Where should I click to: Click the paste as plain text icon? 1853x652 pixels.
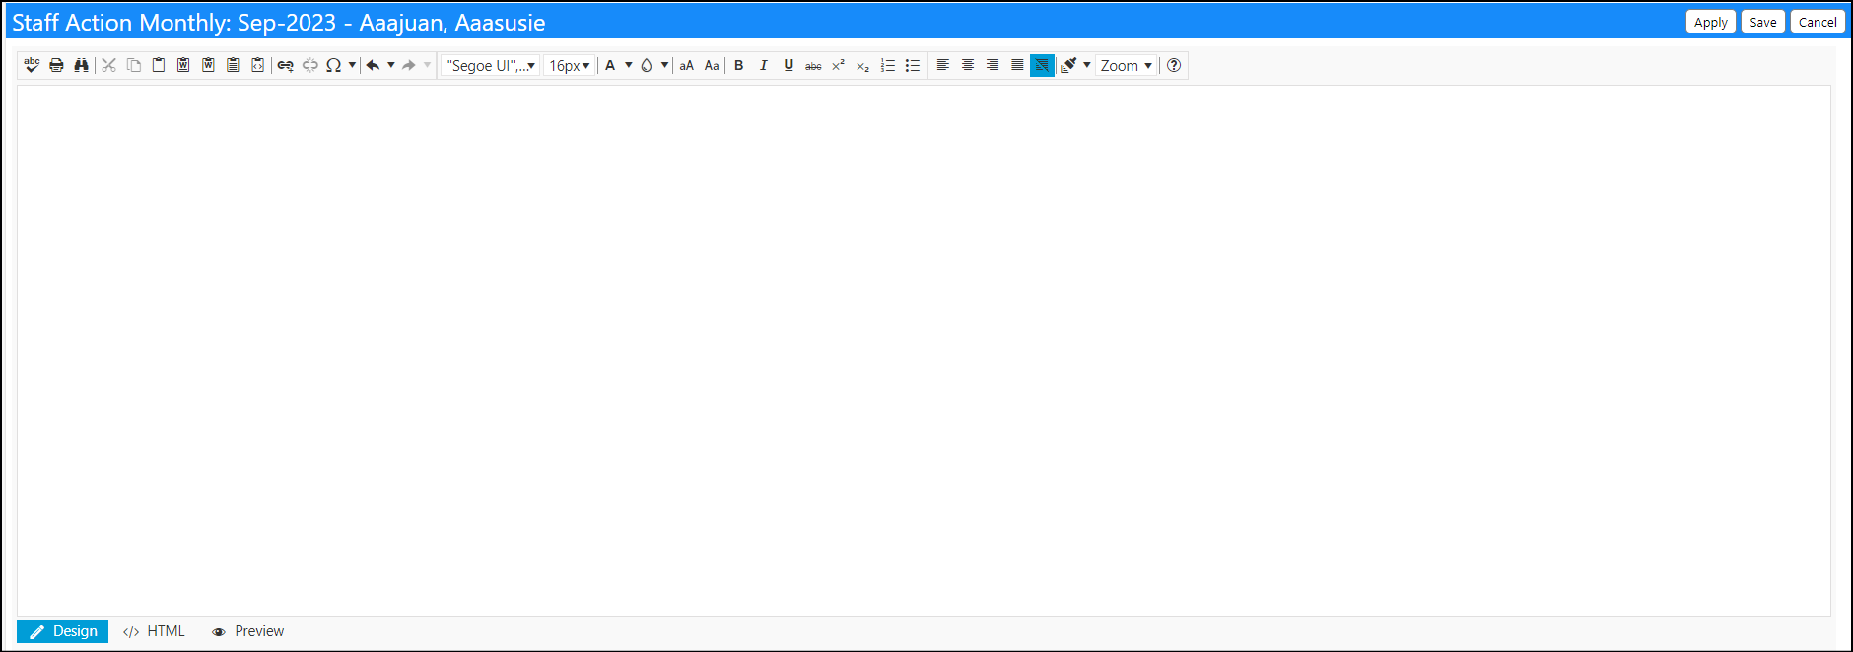pyautogui.click(x=233, y=65)
